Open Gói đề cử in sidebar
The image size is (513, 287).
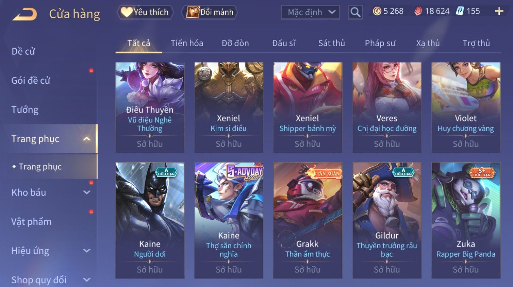click(x=31, y=81)
